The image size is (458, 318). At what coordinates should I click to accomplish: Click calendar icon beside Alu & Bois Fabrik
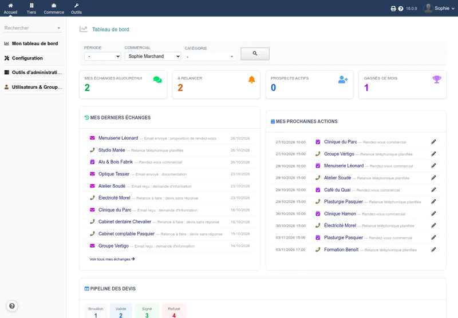tap(92, 162)
